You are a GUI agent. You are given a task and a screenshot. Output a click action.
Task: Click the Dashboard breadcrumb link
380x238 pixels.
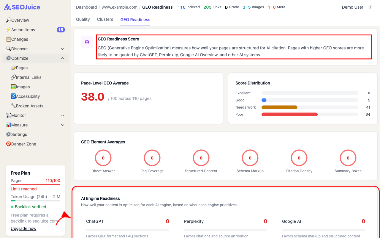pos(86,7)
